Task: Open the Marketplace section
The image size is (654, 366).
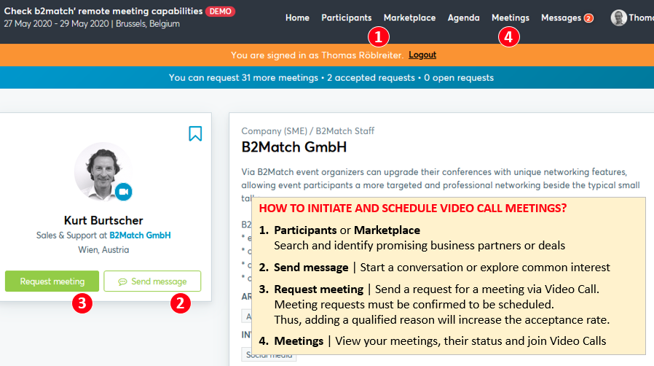Action: [409, 18]
